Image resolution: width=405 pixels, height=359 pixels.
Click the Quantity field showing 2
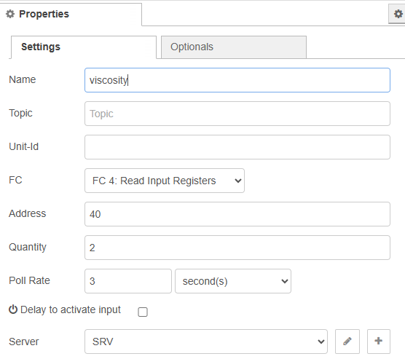(237, 248)
